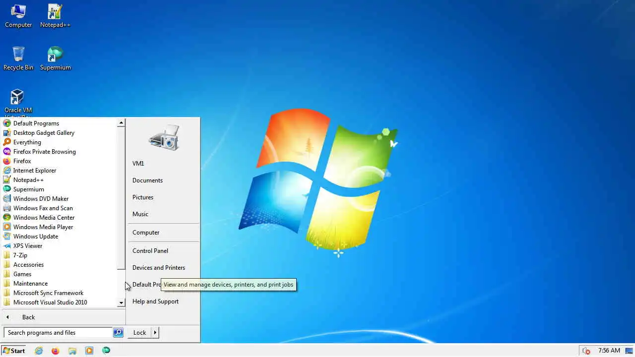Screen dimensions: 635x357
Task: Click the programs list scroll up arrow
Action: pyautogui.click(x=121, y=122)
